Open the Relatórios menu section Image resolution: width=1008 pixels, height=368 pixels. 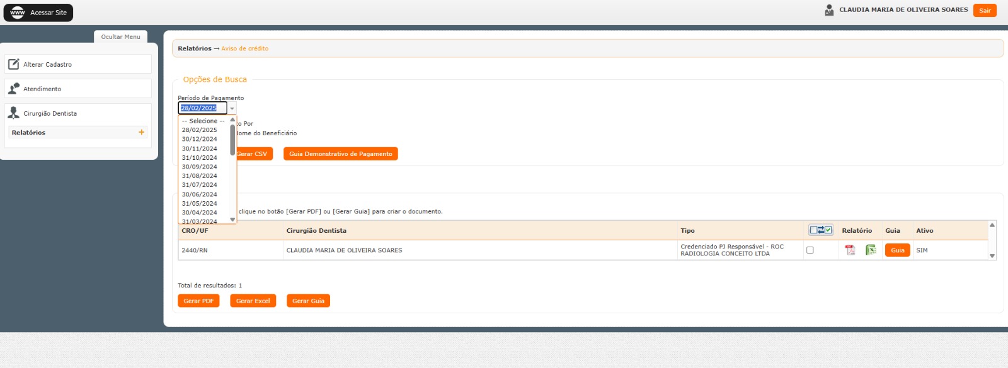tap(78, 132)
